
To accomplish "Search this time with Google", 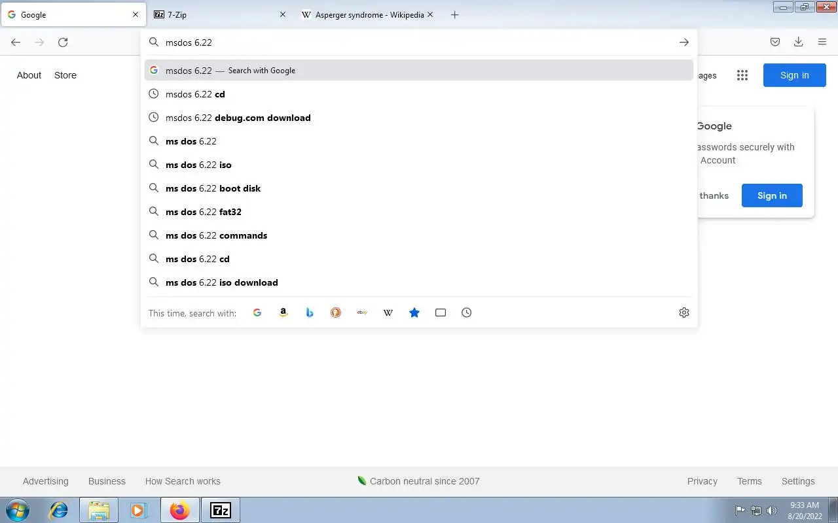I will tap(257, 312).
